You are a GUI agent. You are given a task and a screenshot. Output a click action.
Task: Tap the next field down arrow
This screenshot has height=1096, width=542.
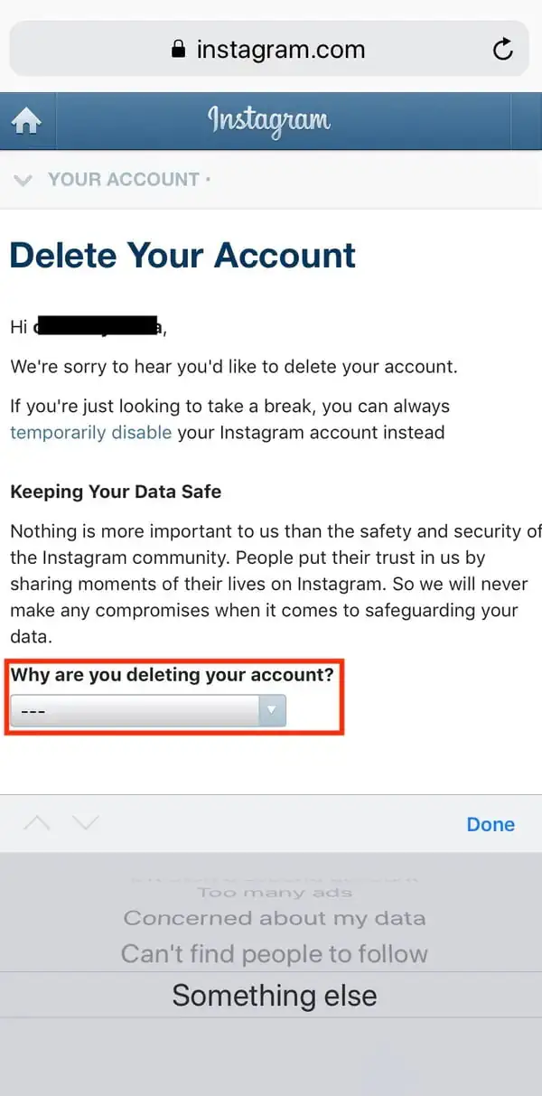tap(84, 823)
